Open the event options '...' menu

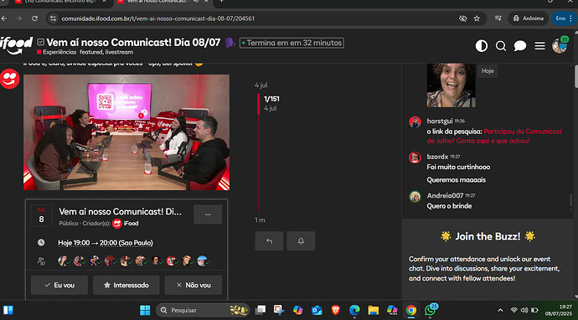(x=208, y=214)
